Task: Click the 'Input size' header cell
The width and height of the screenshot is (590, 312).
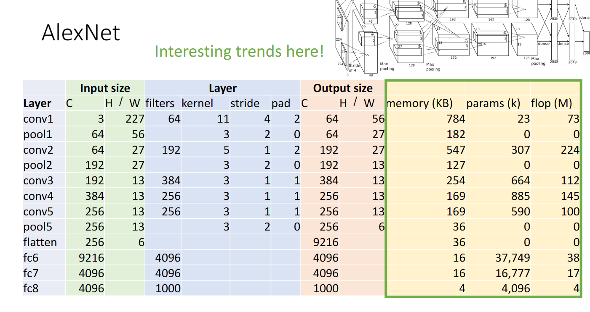Action: pyautogui.click(x=105, y=88)
